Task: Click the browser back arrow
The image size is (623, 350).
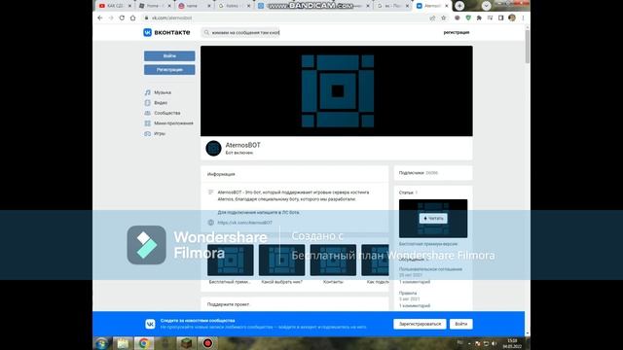Action: pos(100,17)
